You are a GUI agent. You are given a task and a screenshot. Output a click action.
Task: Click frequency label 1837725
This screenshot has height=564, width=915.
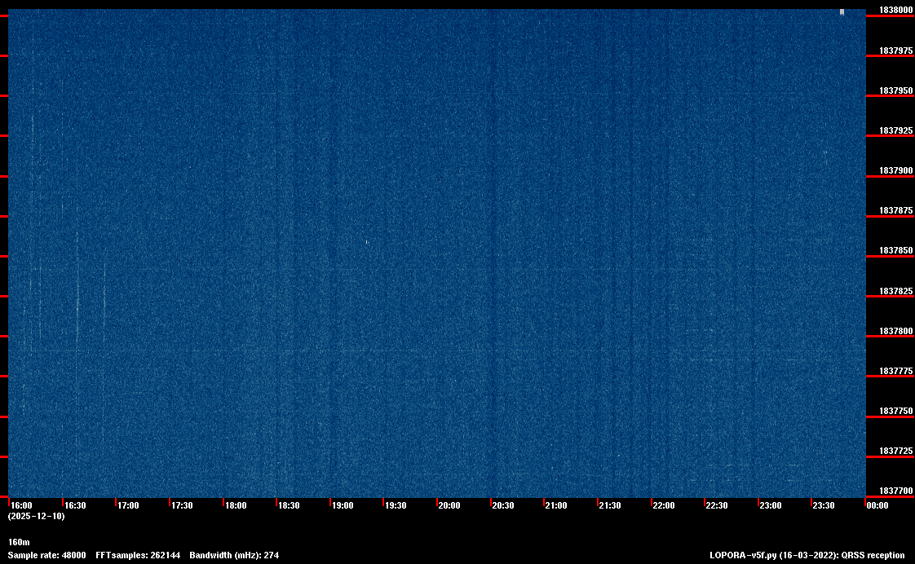click(895, 452)
